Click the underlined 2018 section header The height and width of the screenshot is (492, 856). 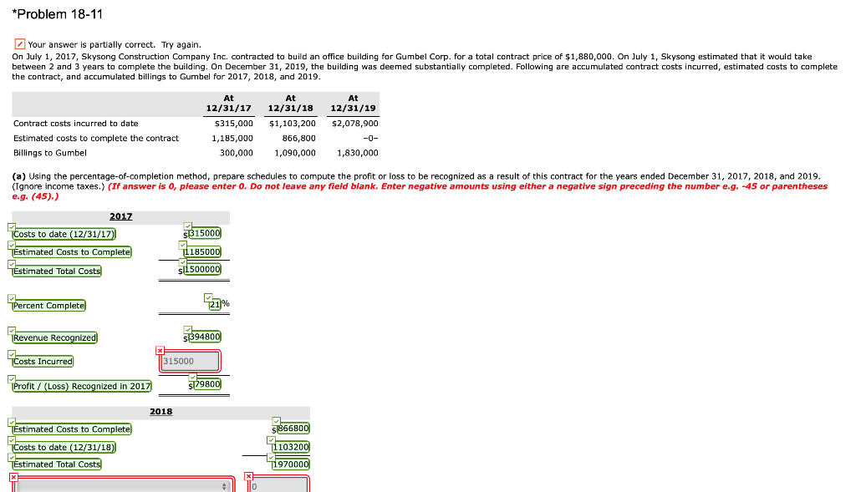161,412
